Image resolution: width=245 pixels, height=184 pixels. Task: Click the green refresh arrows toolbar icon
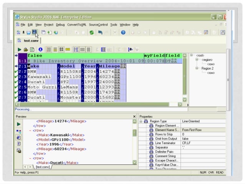coord(92,33)
